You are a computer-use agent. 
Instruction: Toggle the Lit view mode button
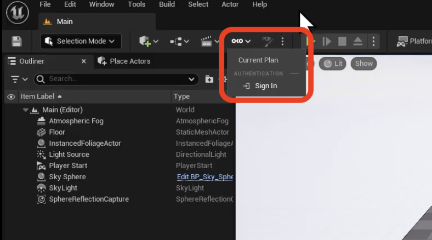333,64
